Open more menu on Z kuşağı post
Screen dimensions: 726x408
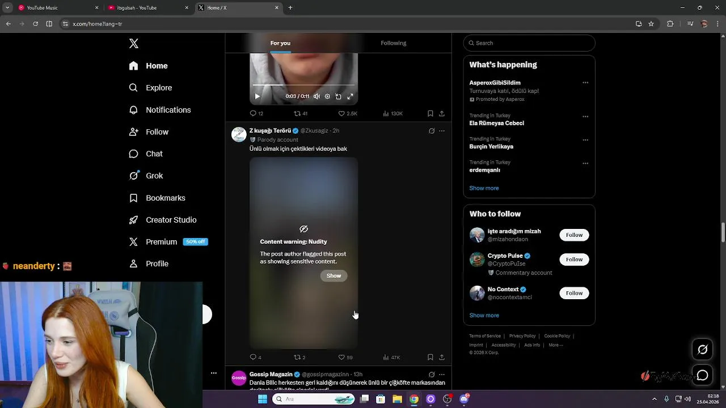[442, 131]
